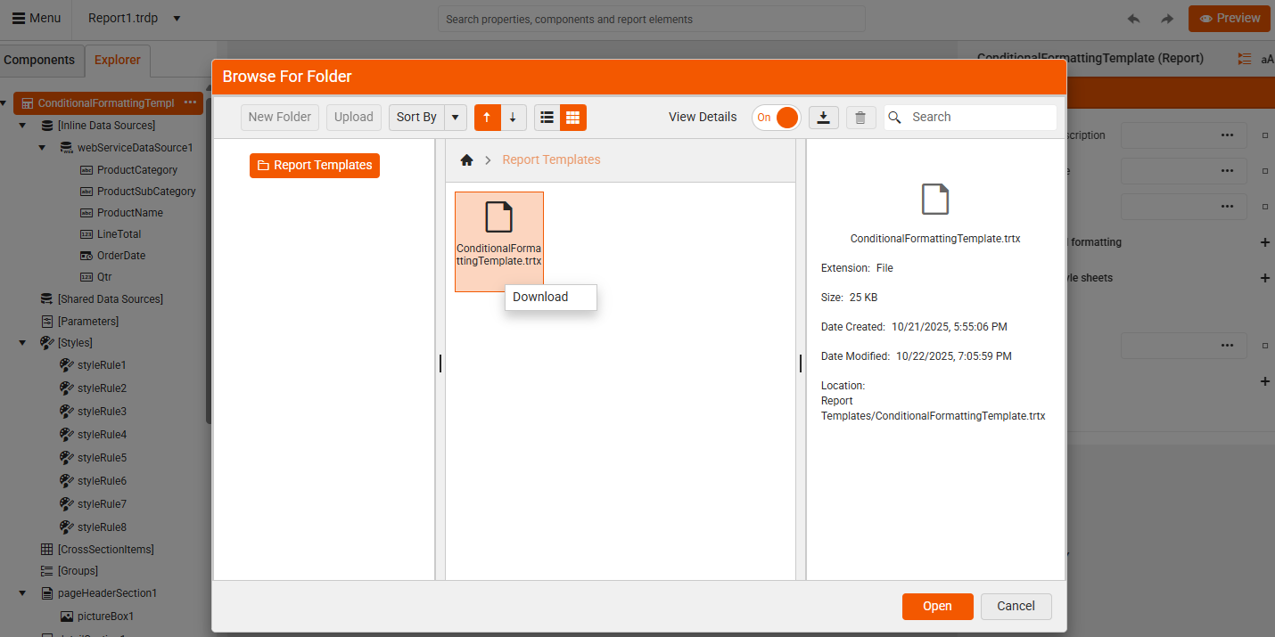Cancel the Browse For Folder dialog
1275x637 pixels.
tap(1016, 607)
